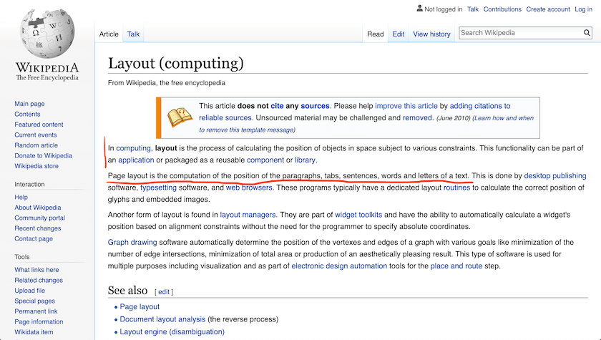Viewport: 601px width, 340px height.
Task: Open the Article tab
Action: pyautogui.click(x=109, y=34)
